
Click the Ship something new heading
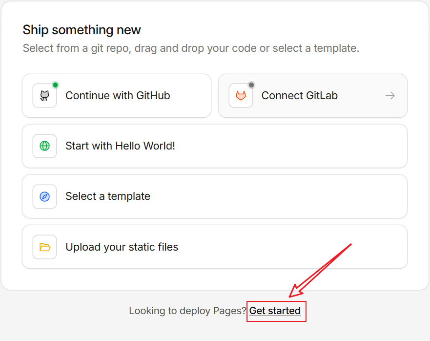[82, 30]
